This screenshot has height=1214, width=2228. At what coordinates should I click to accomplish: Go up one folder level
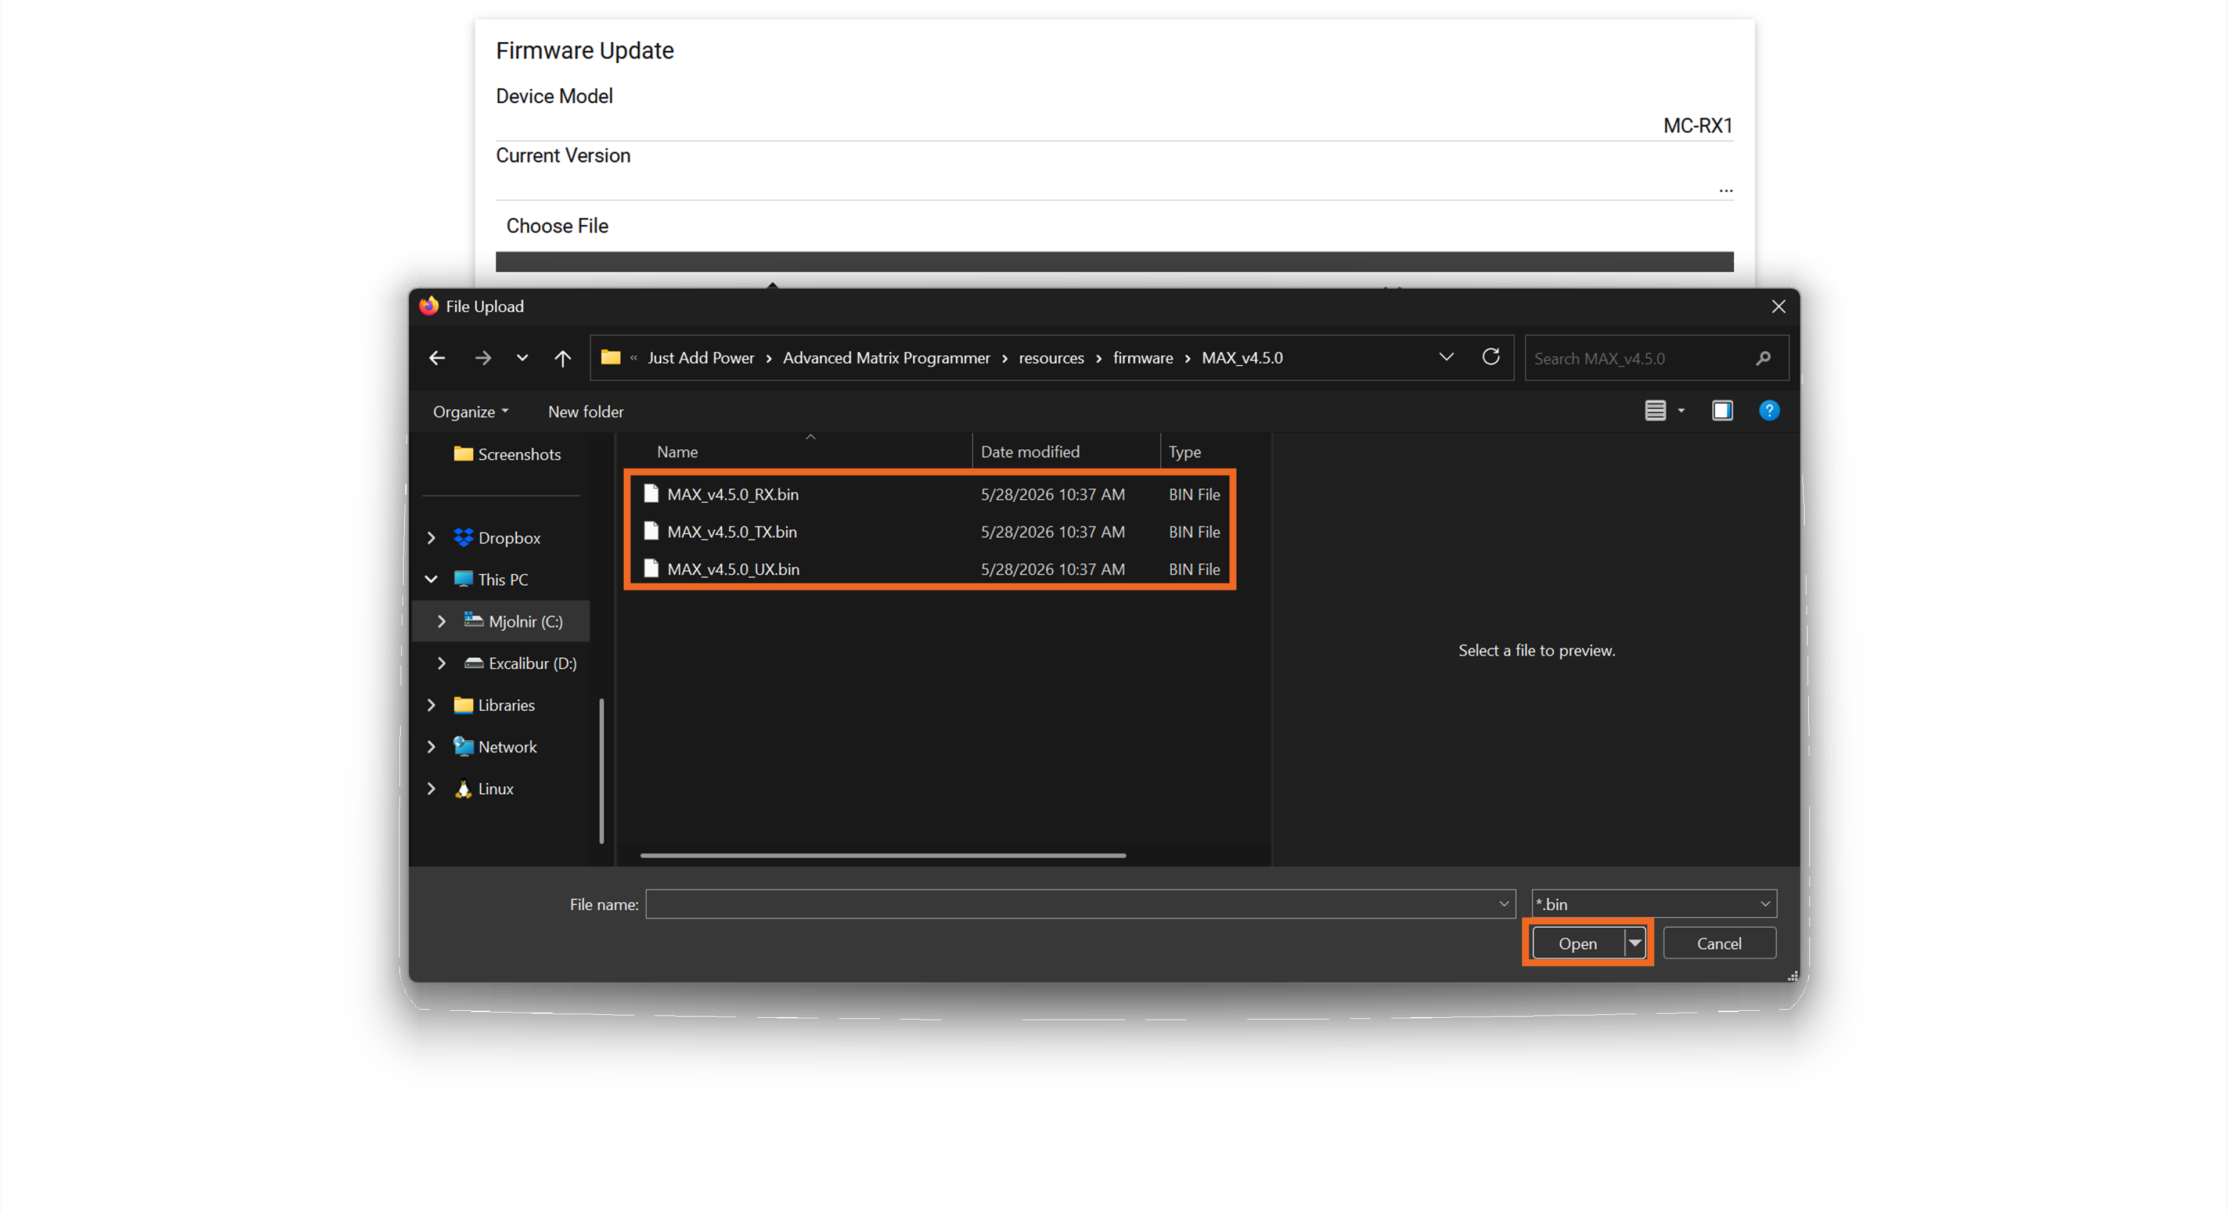[x=562, y=358]
